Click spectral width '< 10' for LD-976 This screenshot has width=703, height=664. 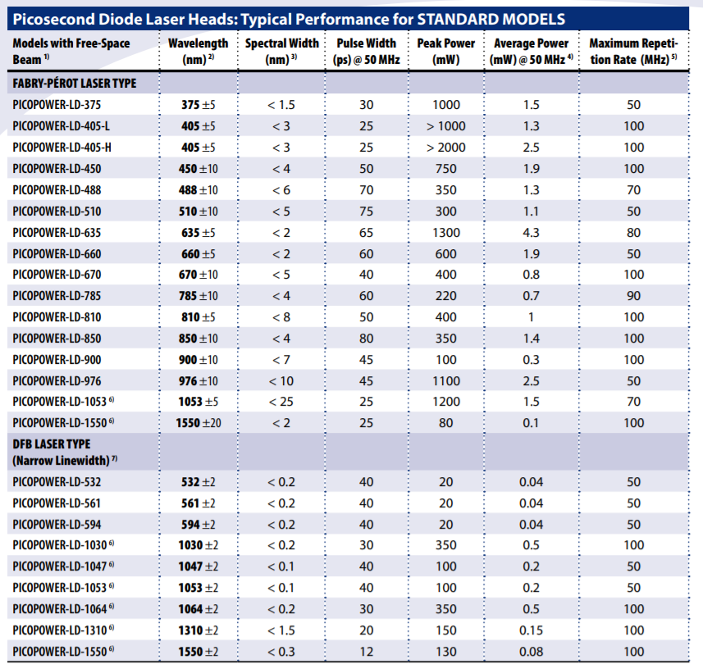coord(281,381)
